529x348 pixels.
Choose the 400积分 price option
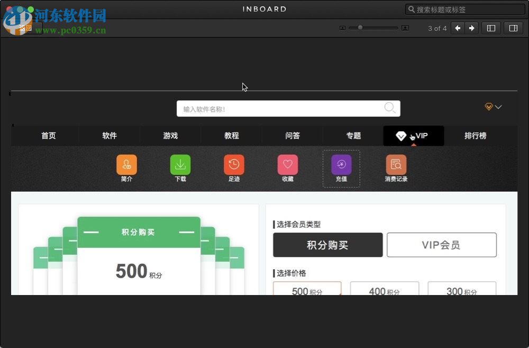pos(385,291)
